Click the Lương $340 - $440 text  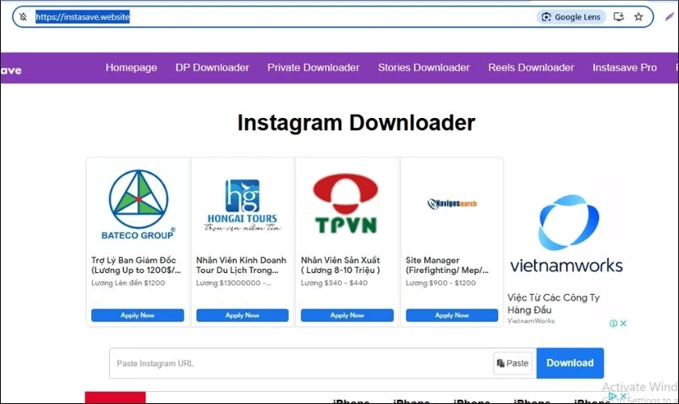pyautogui.click(x=334, y=283)
